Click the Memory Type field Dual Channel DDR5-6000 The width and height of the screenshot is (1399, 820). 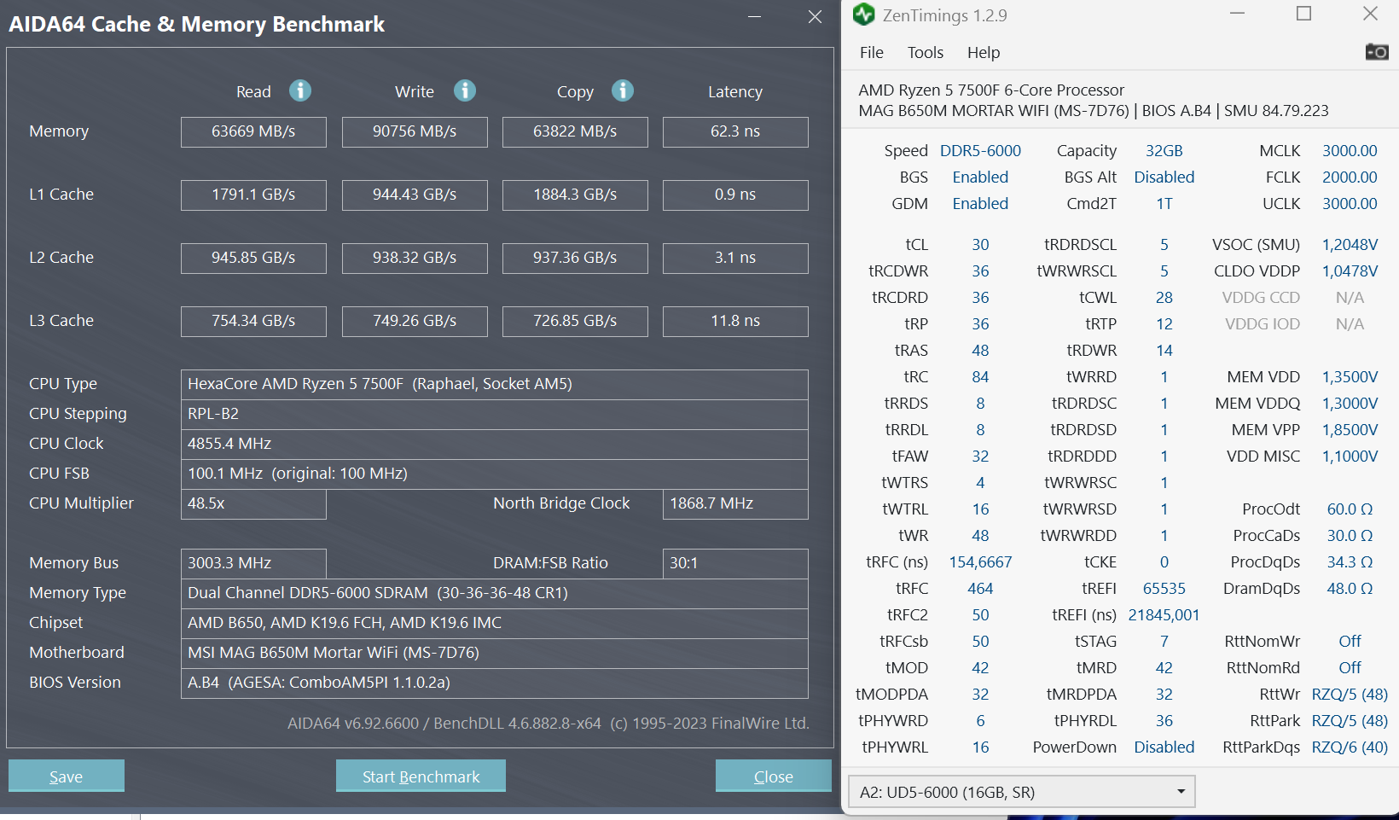tap(495, 594)
